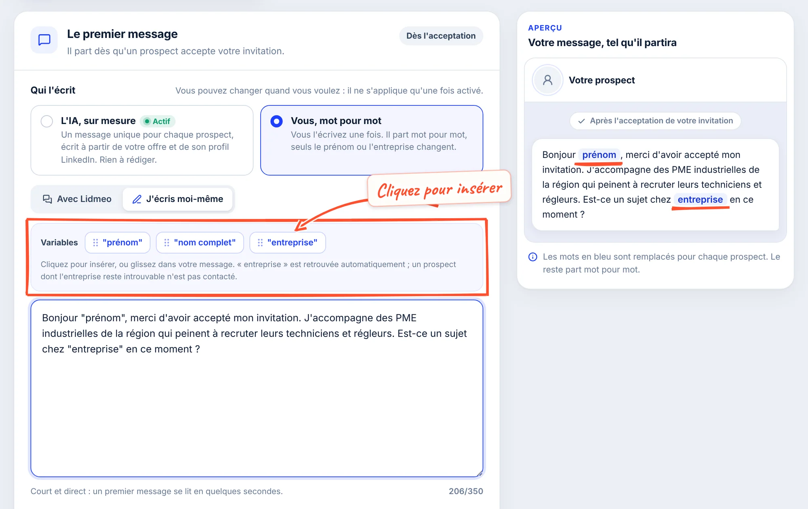Click the prospect avatar icon in preview
This screenshot has width=808, height=509.
tap(548, 80)
